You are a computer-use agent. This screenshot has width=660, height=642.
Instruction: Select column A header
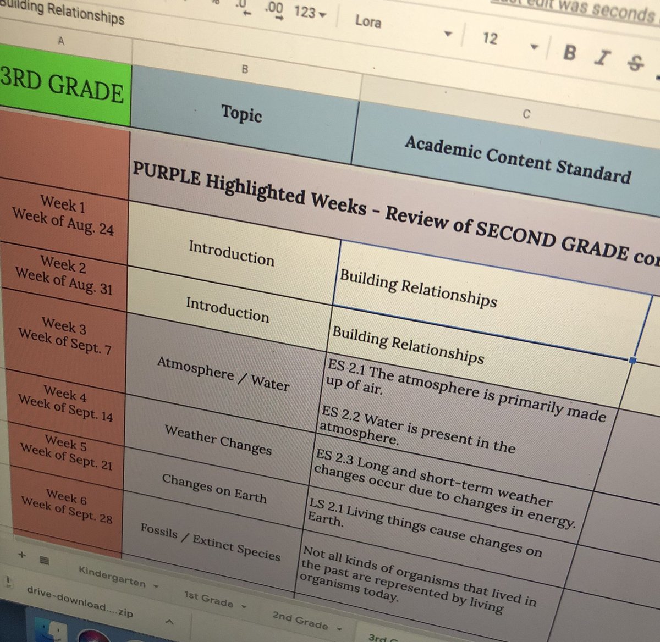pos(62,41)
